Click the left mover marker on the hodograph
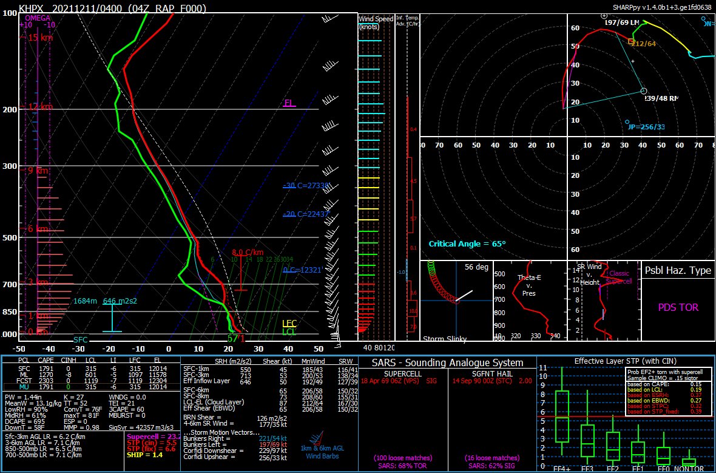This screenshot has width=716, height=473. 604,16
